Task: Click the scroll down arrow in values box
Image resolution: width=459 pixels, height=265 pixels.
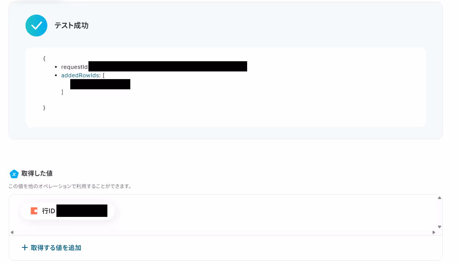Action: point(439,227)
